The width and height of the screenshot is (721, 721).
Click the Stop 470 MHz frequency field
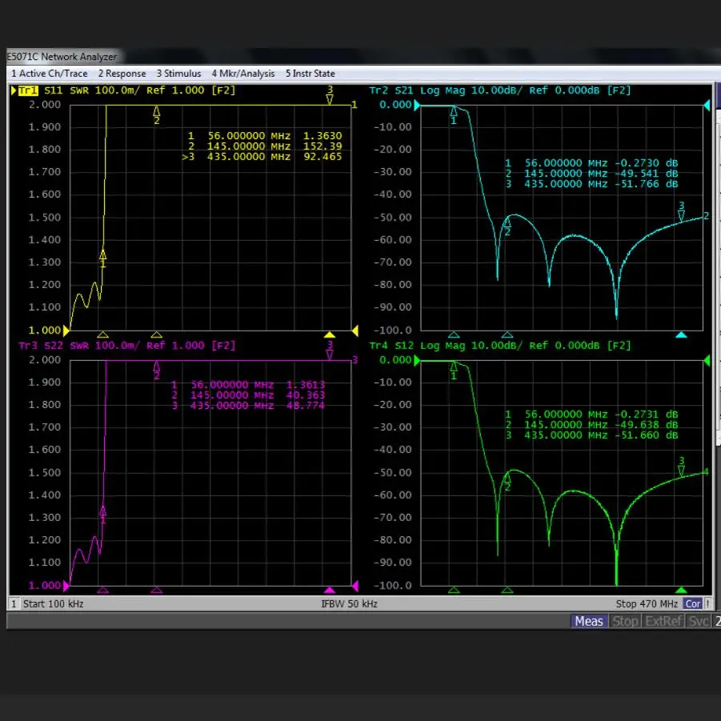tap(647, 603)
